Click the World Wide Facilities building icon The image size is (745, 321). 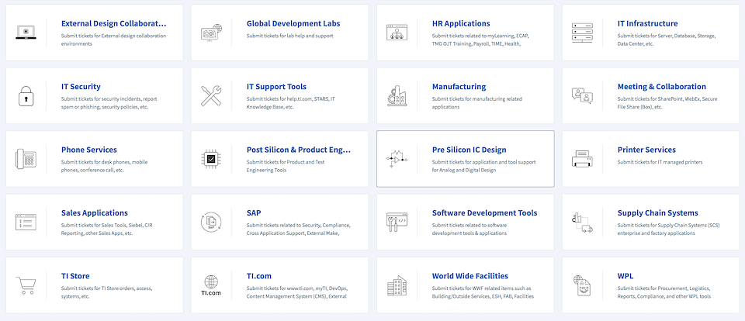pos(397,285)
